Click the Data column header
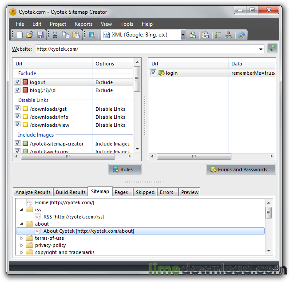The width and height of the screenshot is (290, 283). click(x=252, y=64)
